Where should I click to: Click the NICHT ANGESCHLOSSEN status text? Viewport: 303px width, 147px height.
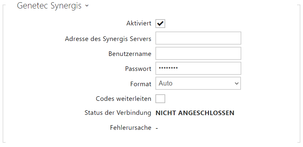click(x=195, y=113)
